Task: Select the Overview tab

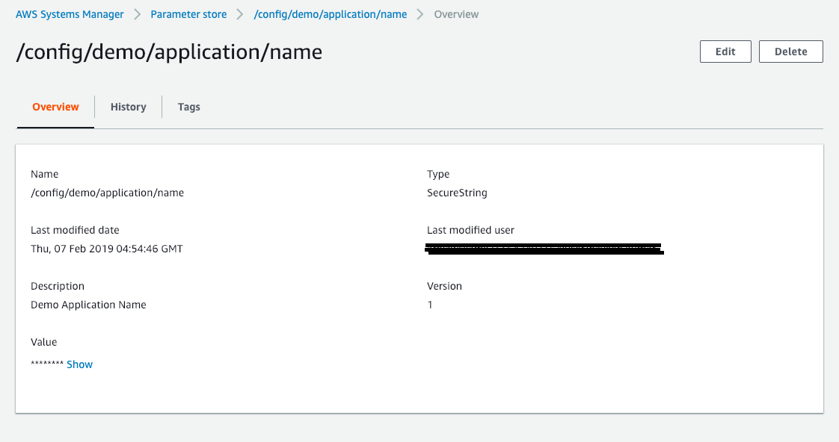Action: 55,106
